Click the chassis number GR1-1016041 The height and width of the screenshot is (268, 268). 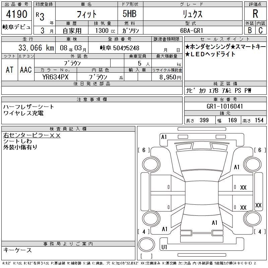coord(225,106)
